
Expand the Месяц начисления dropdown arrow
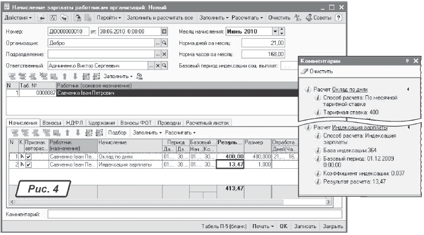pos(275,31)
